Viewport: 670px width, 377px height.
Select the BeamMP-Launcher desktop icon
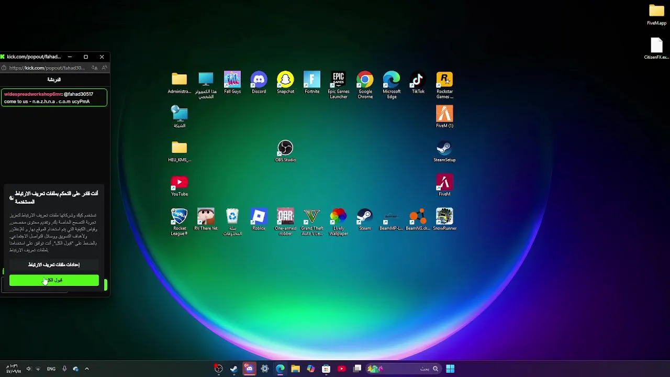[392, 219]
